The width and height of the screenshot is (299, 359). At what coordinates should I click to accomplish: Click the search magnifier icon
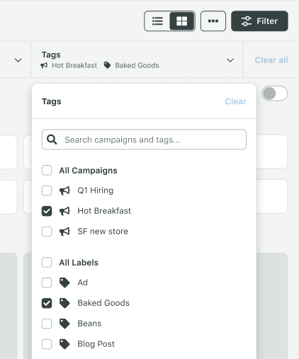click(52, 139)
